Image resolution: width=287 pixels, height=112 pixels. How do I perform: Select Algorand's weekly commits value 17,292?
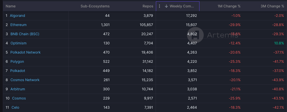click(x=192, y=16)
